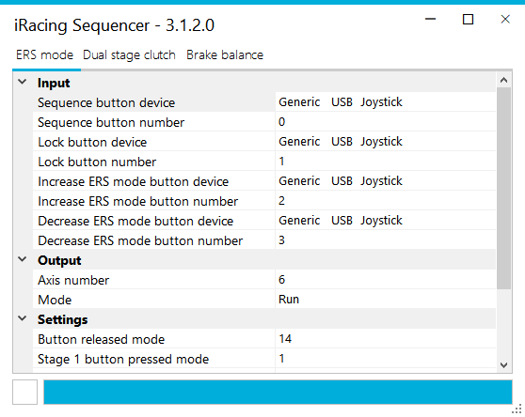The width and height of the screenshot is (525, 417).
Task: Edit the Lock button number value
Action: pos(386,161)
